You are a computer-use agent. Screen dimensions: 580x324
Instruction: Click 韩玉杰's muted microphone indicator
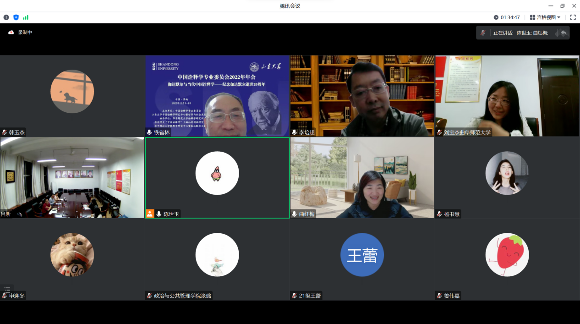click(x=5, y=132)
